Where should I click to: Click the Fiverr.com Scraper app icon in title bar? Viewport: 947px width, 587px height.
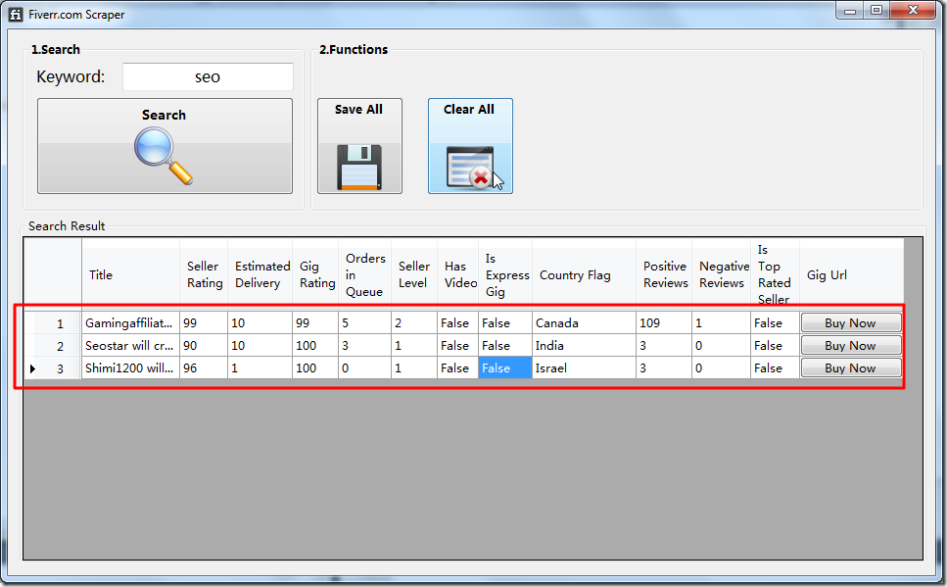tap(16, 15)
